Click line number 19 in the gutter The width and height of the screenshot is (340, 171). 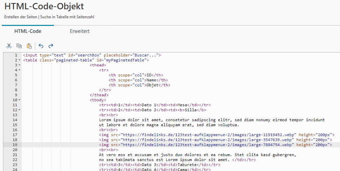pyautogui.click(x=15, y=145)
